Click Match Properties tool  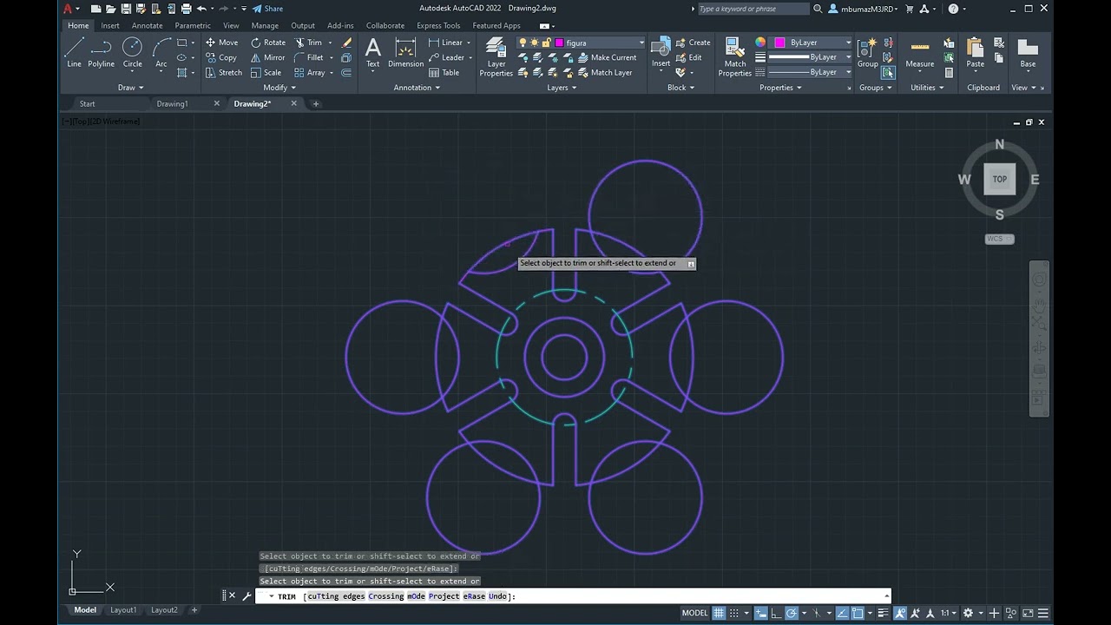[735, 57]
